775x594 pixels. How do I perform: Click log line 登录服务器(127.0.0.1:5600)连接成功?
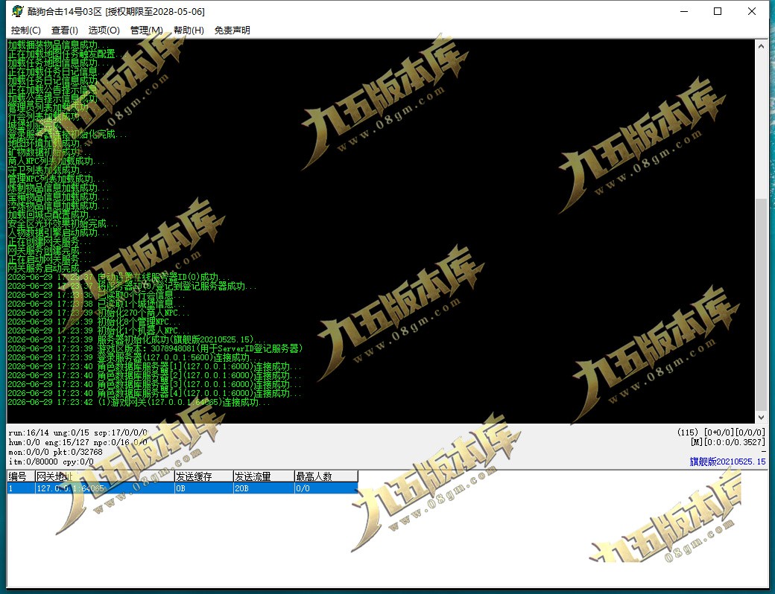tap(133, 357)
